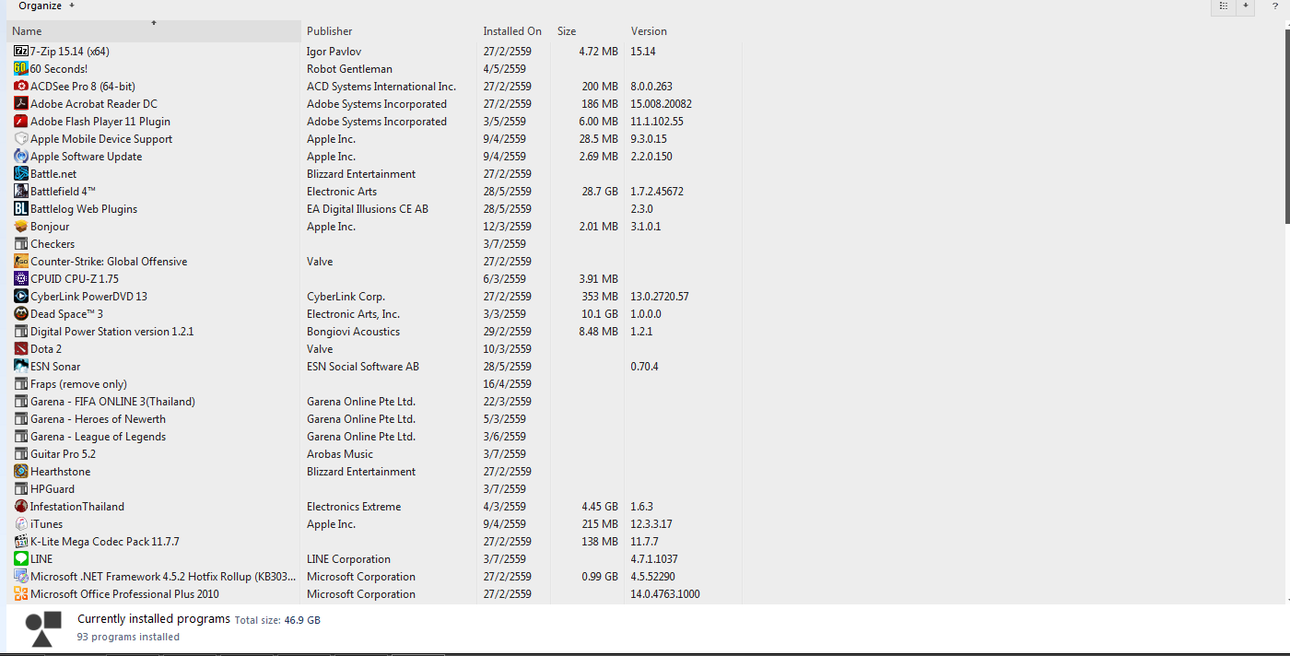Click the LINE icon

[21, 559]
